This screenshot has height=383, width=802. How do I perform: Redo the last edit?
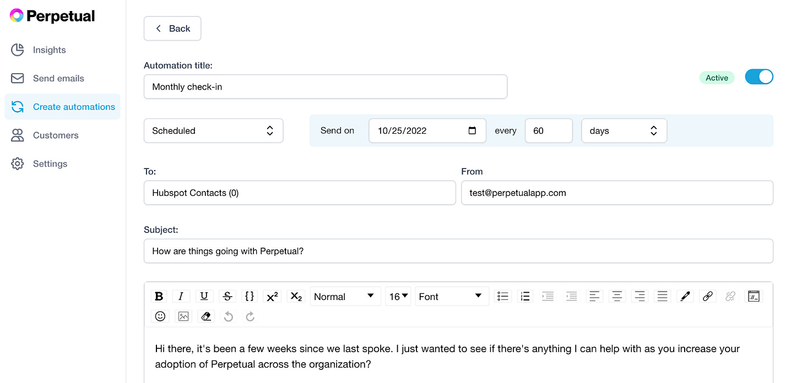pyautogui.click(x=250, y=316)
